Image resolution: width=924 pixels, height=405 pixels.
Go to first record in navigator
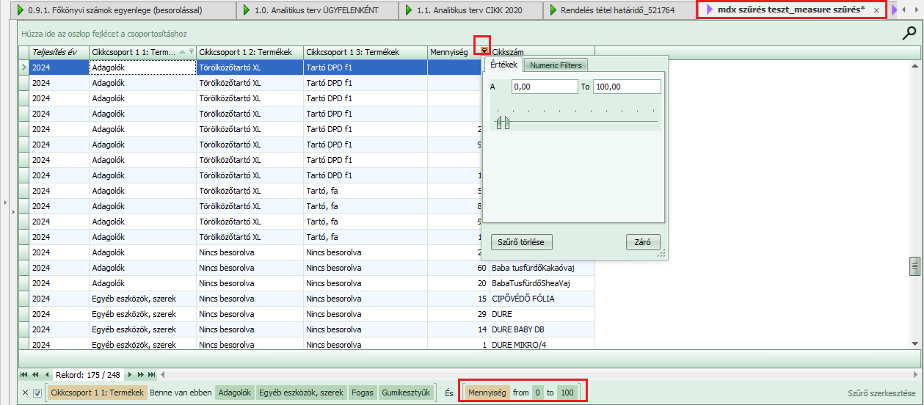24,375
